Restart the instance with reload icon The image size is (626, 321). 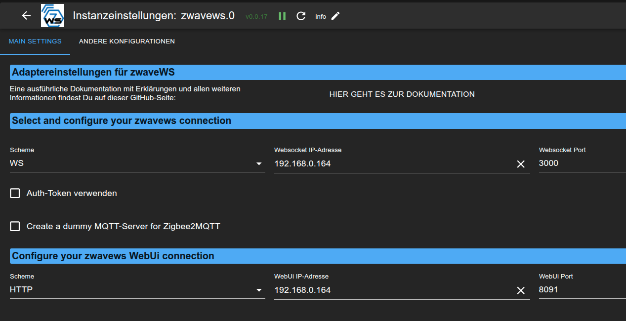(x=301, y=16)
